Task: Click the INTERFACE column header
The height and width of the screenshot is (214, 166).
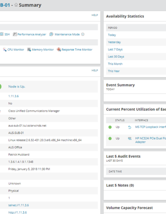Action: [142, 120]
